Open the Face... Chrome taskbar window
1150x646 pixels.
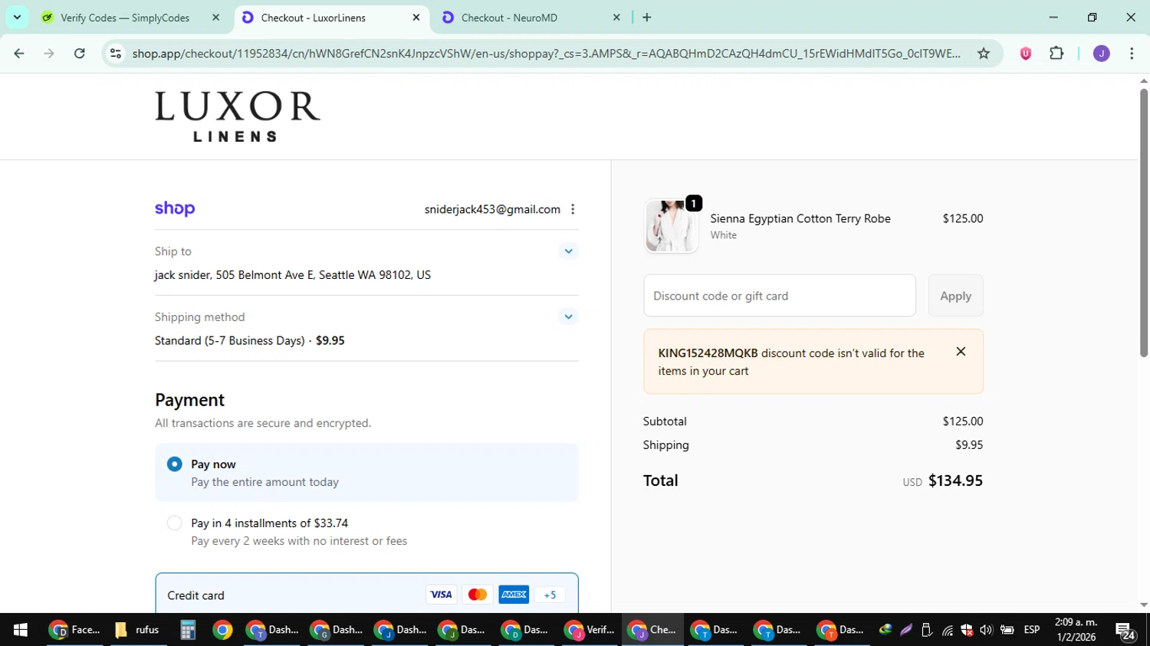74,630
